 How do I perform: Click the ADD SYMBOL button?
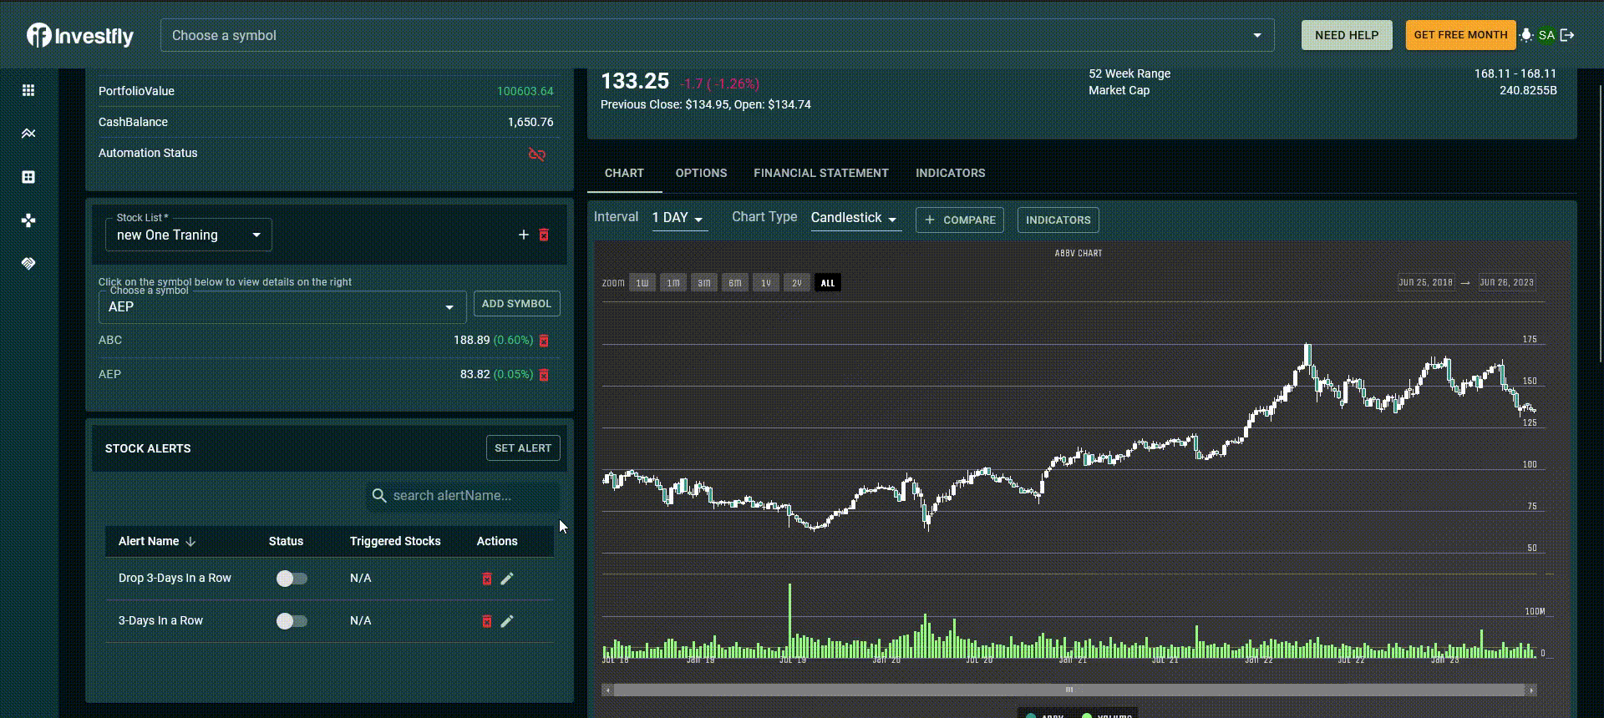point(516,304)
